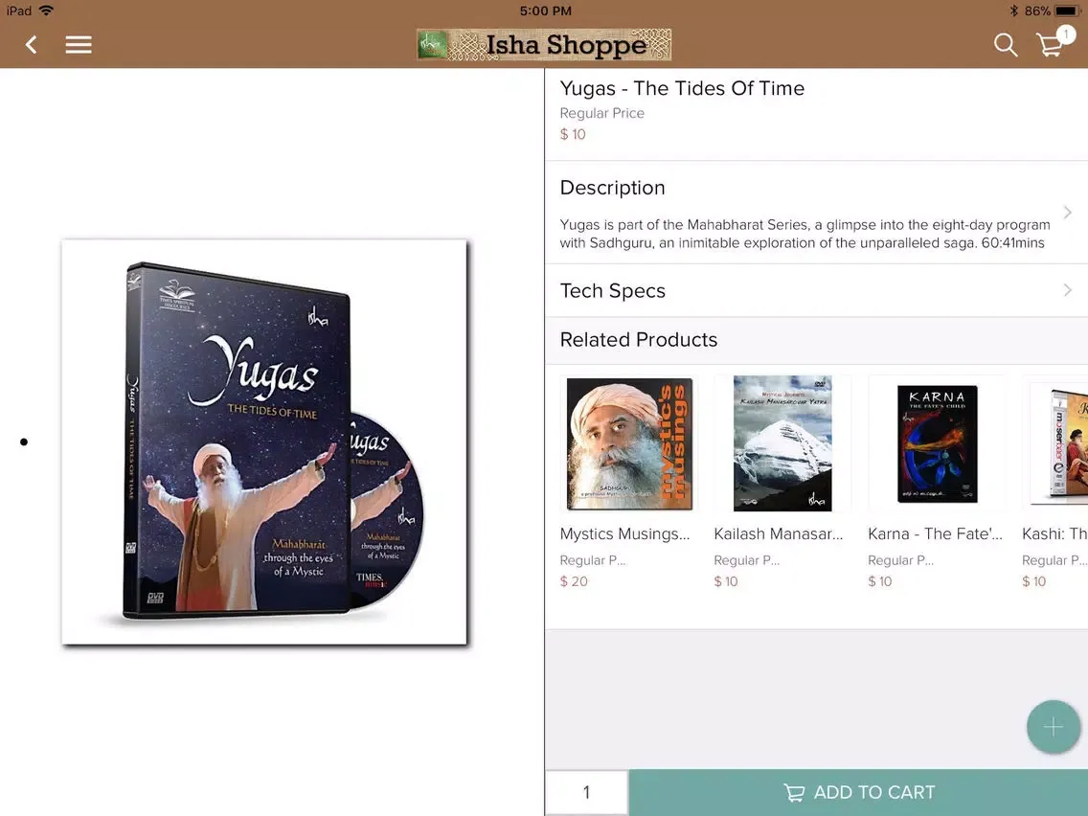Expand the Tech Specs chevron

click(x=1068, y=290)
